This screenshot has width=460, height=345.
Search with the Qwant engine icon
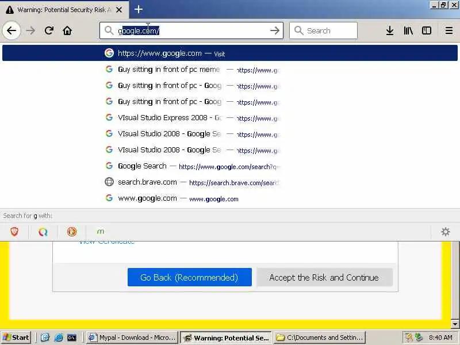point(43,232)
